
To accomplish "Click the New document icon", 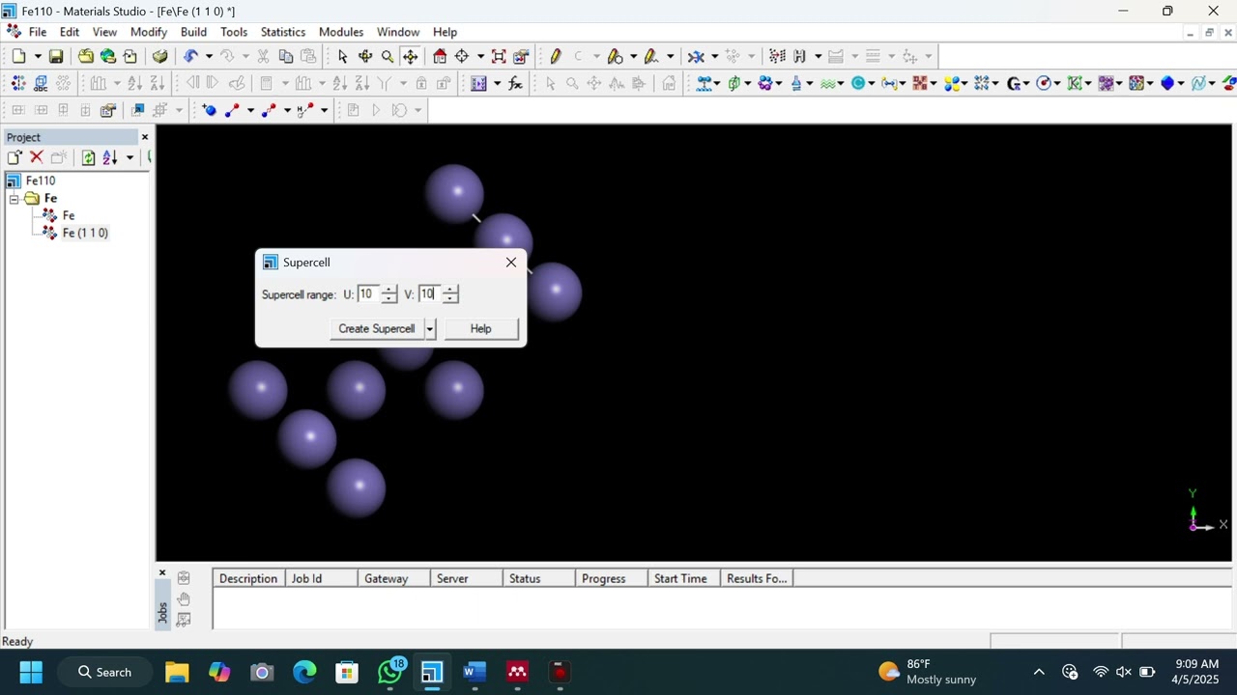I will (18, 57).
